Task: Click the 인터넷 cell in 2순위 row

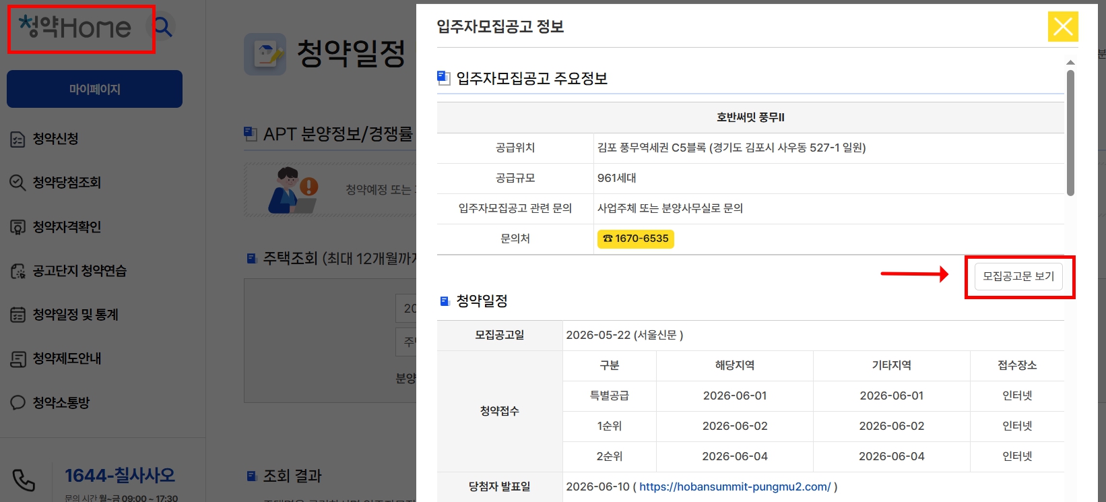Action: pos(1017,456)
